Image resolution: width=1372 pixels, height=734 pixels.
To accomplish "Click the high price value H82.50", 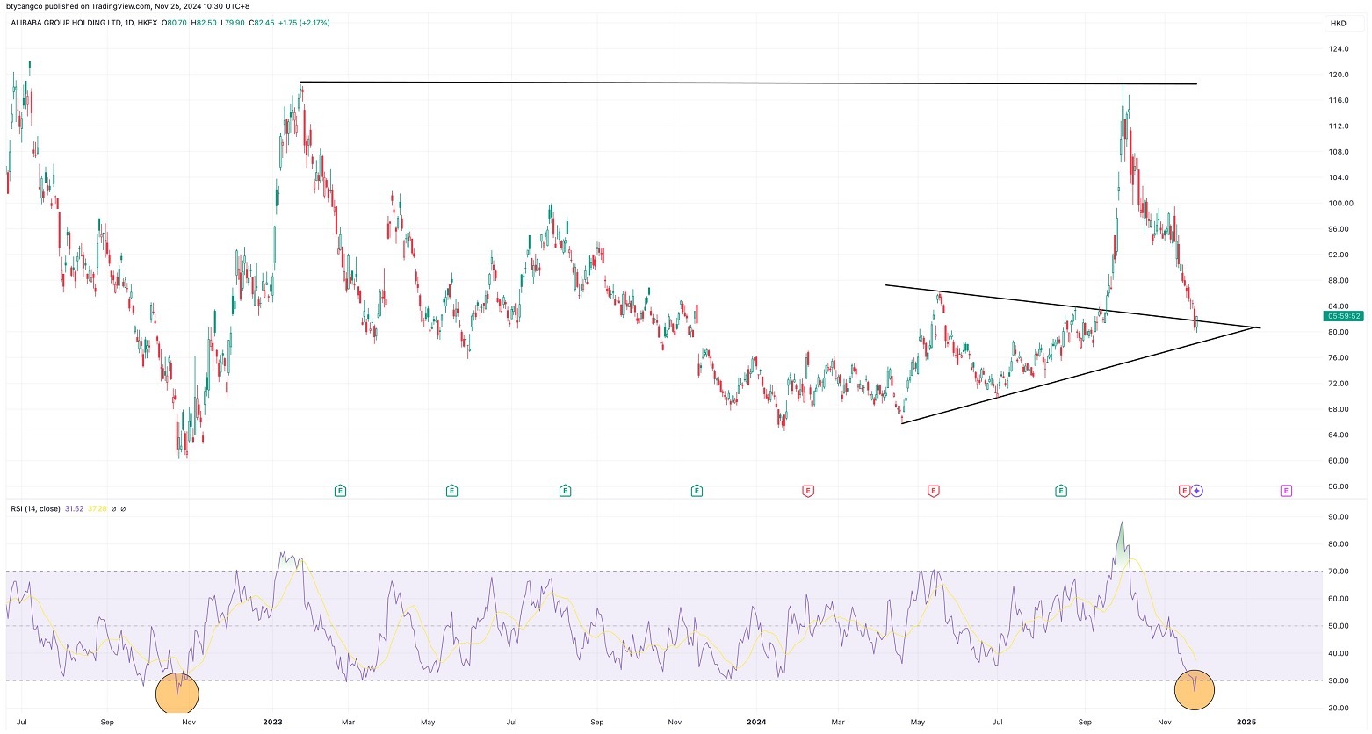I will pyautogui.click(x=205, y=23).
